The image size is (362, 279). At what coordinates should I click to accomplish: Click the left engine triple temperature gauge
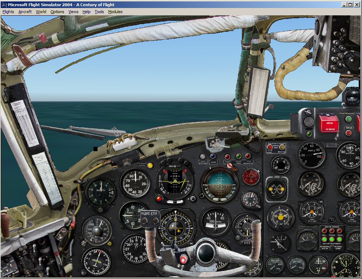[310, 184]
